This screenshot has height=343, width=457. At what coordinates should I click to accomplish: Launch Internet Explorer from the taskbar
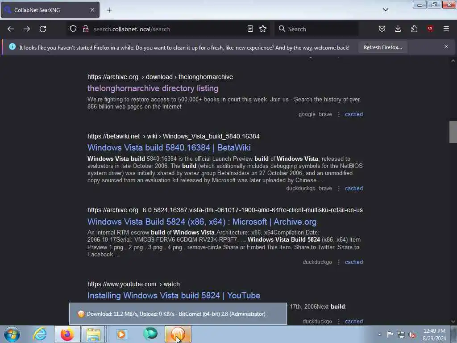point(40,334)
